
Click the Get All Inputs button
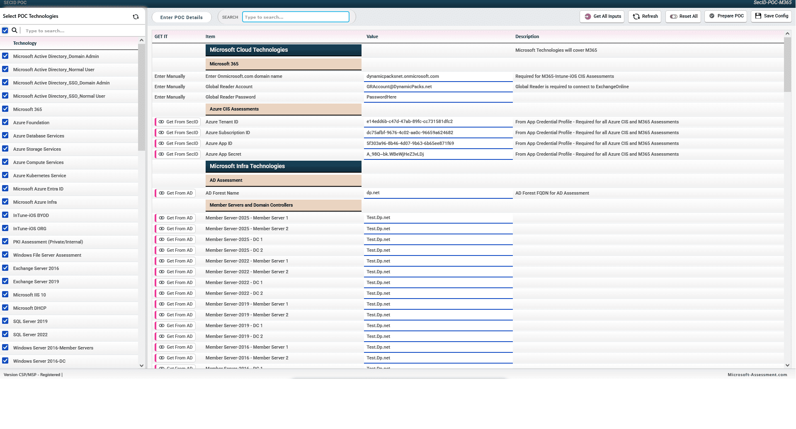coord(602,17)
